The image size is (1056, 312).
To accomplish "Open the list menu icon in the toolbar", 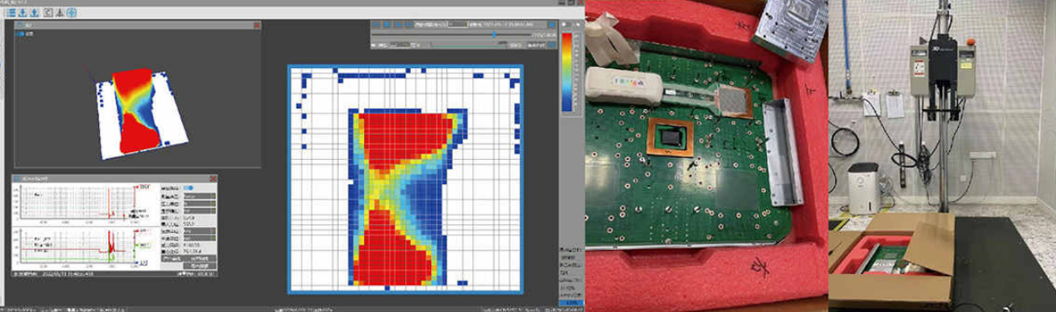I will (11, 13).
